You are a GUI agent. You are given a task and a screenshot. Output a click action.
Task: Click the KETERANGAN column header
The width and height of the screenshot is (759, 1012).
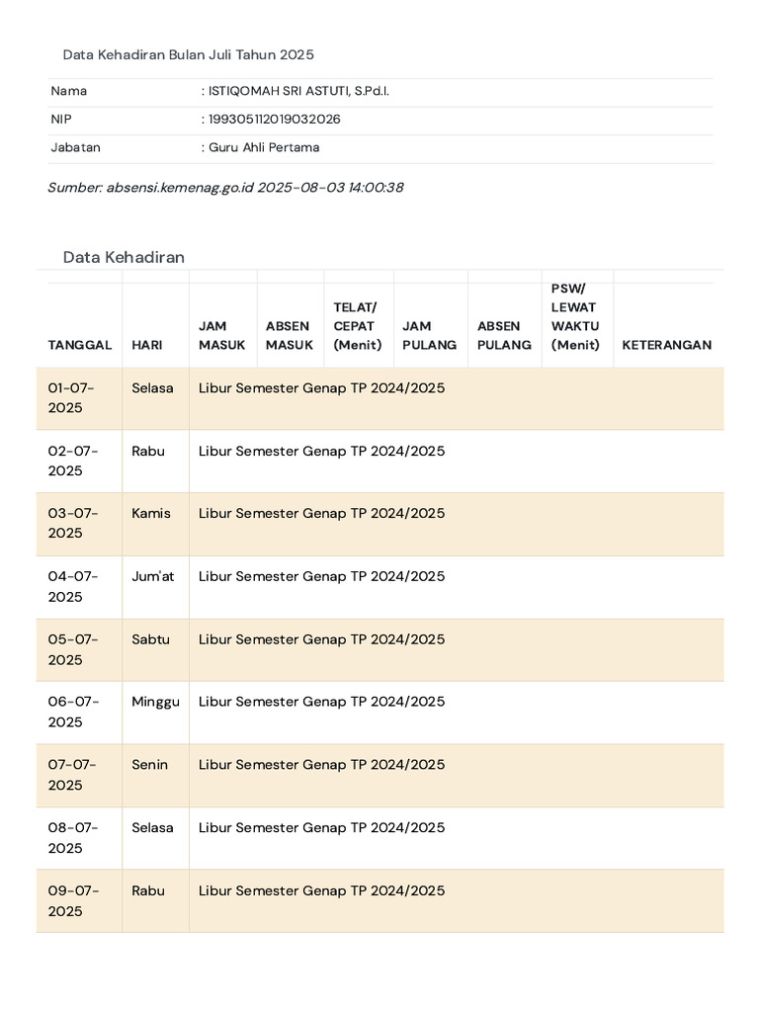point(666,345)
